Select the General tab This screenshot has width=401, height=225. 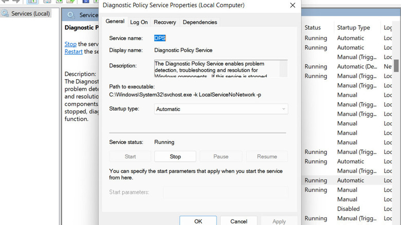(x=115, y=22)
